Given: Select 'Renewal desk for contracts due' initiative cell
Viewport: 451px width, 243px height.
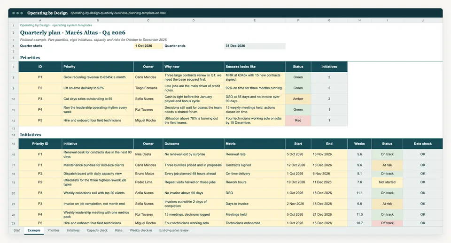Looking at the screenshot, I should click(x=98, y=154).
